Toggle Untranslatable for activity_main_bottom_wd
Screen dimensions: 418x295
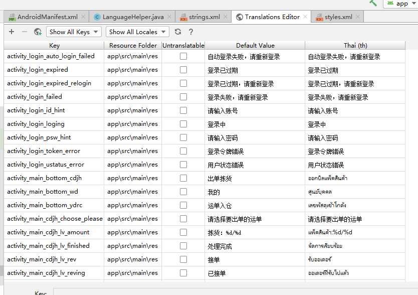[183, 192]
